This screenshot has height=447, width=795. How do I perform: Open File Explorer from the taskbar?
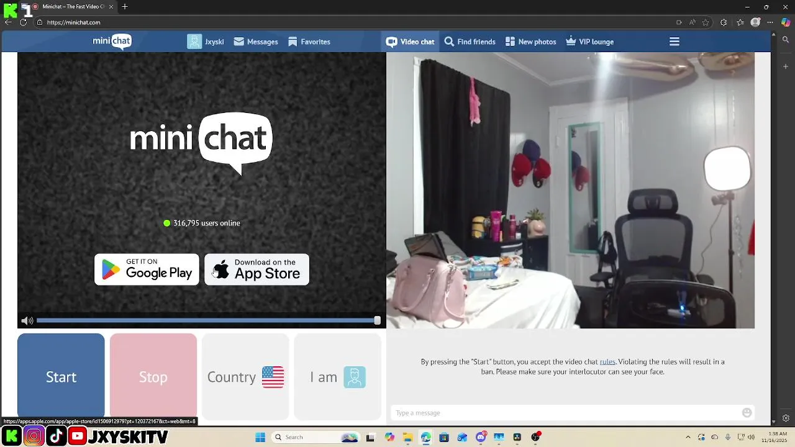(x=407, y=437)
